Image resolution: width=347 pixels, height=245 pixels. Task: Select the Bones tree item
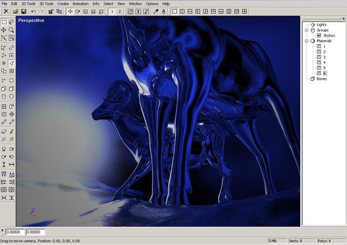tap(322, 79)
